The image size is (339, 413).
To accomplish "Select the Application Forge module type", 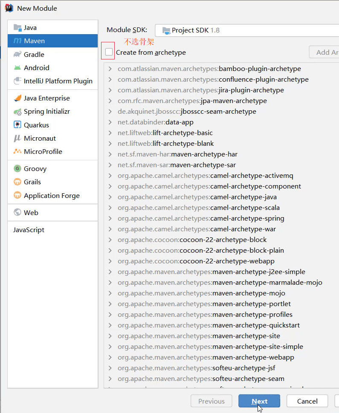I will pos(52,195).
